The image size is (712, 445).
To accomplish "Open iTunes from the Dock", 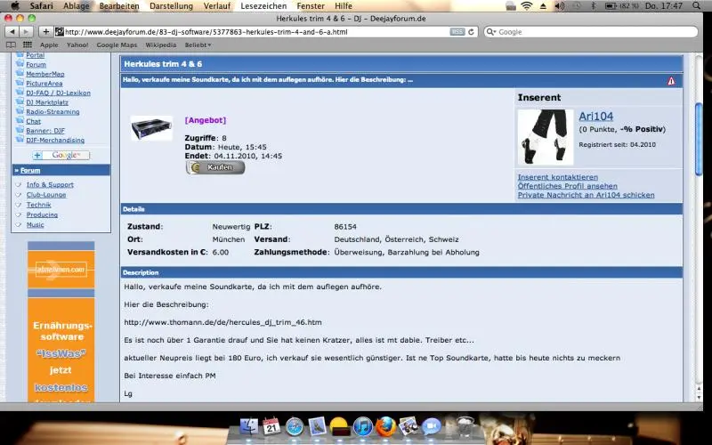I will click(x=363, y=427).
